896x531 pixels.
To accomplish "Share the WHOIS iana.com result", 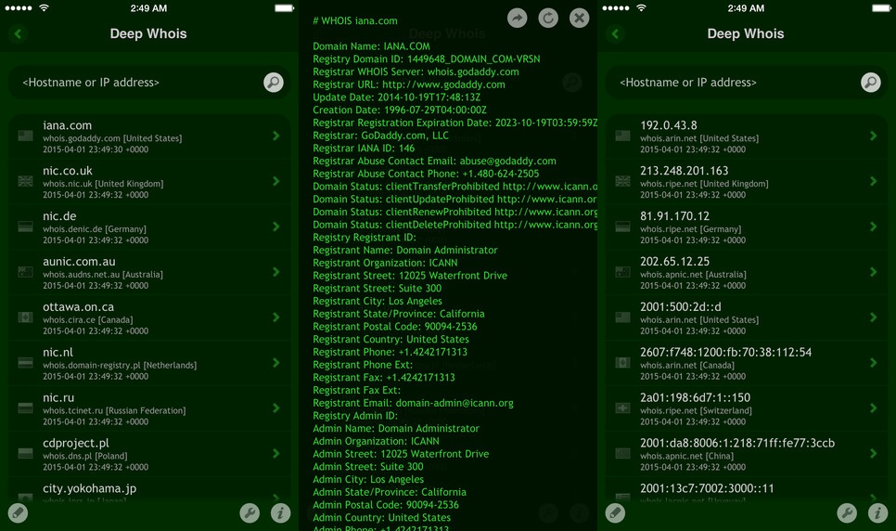I will tap(518, 18).
